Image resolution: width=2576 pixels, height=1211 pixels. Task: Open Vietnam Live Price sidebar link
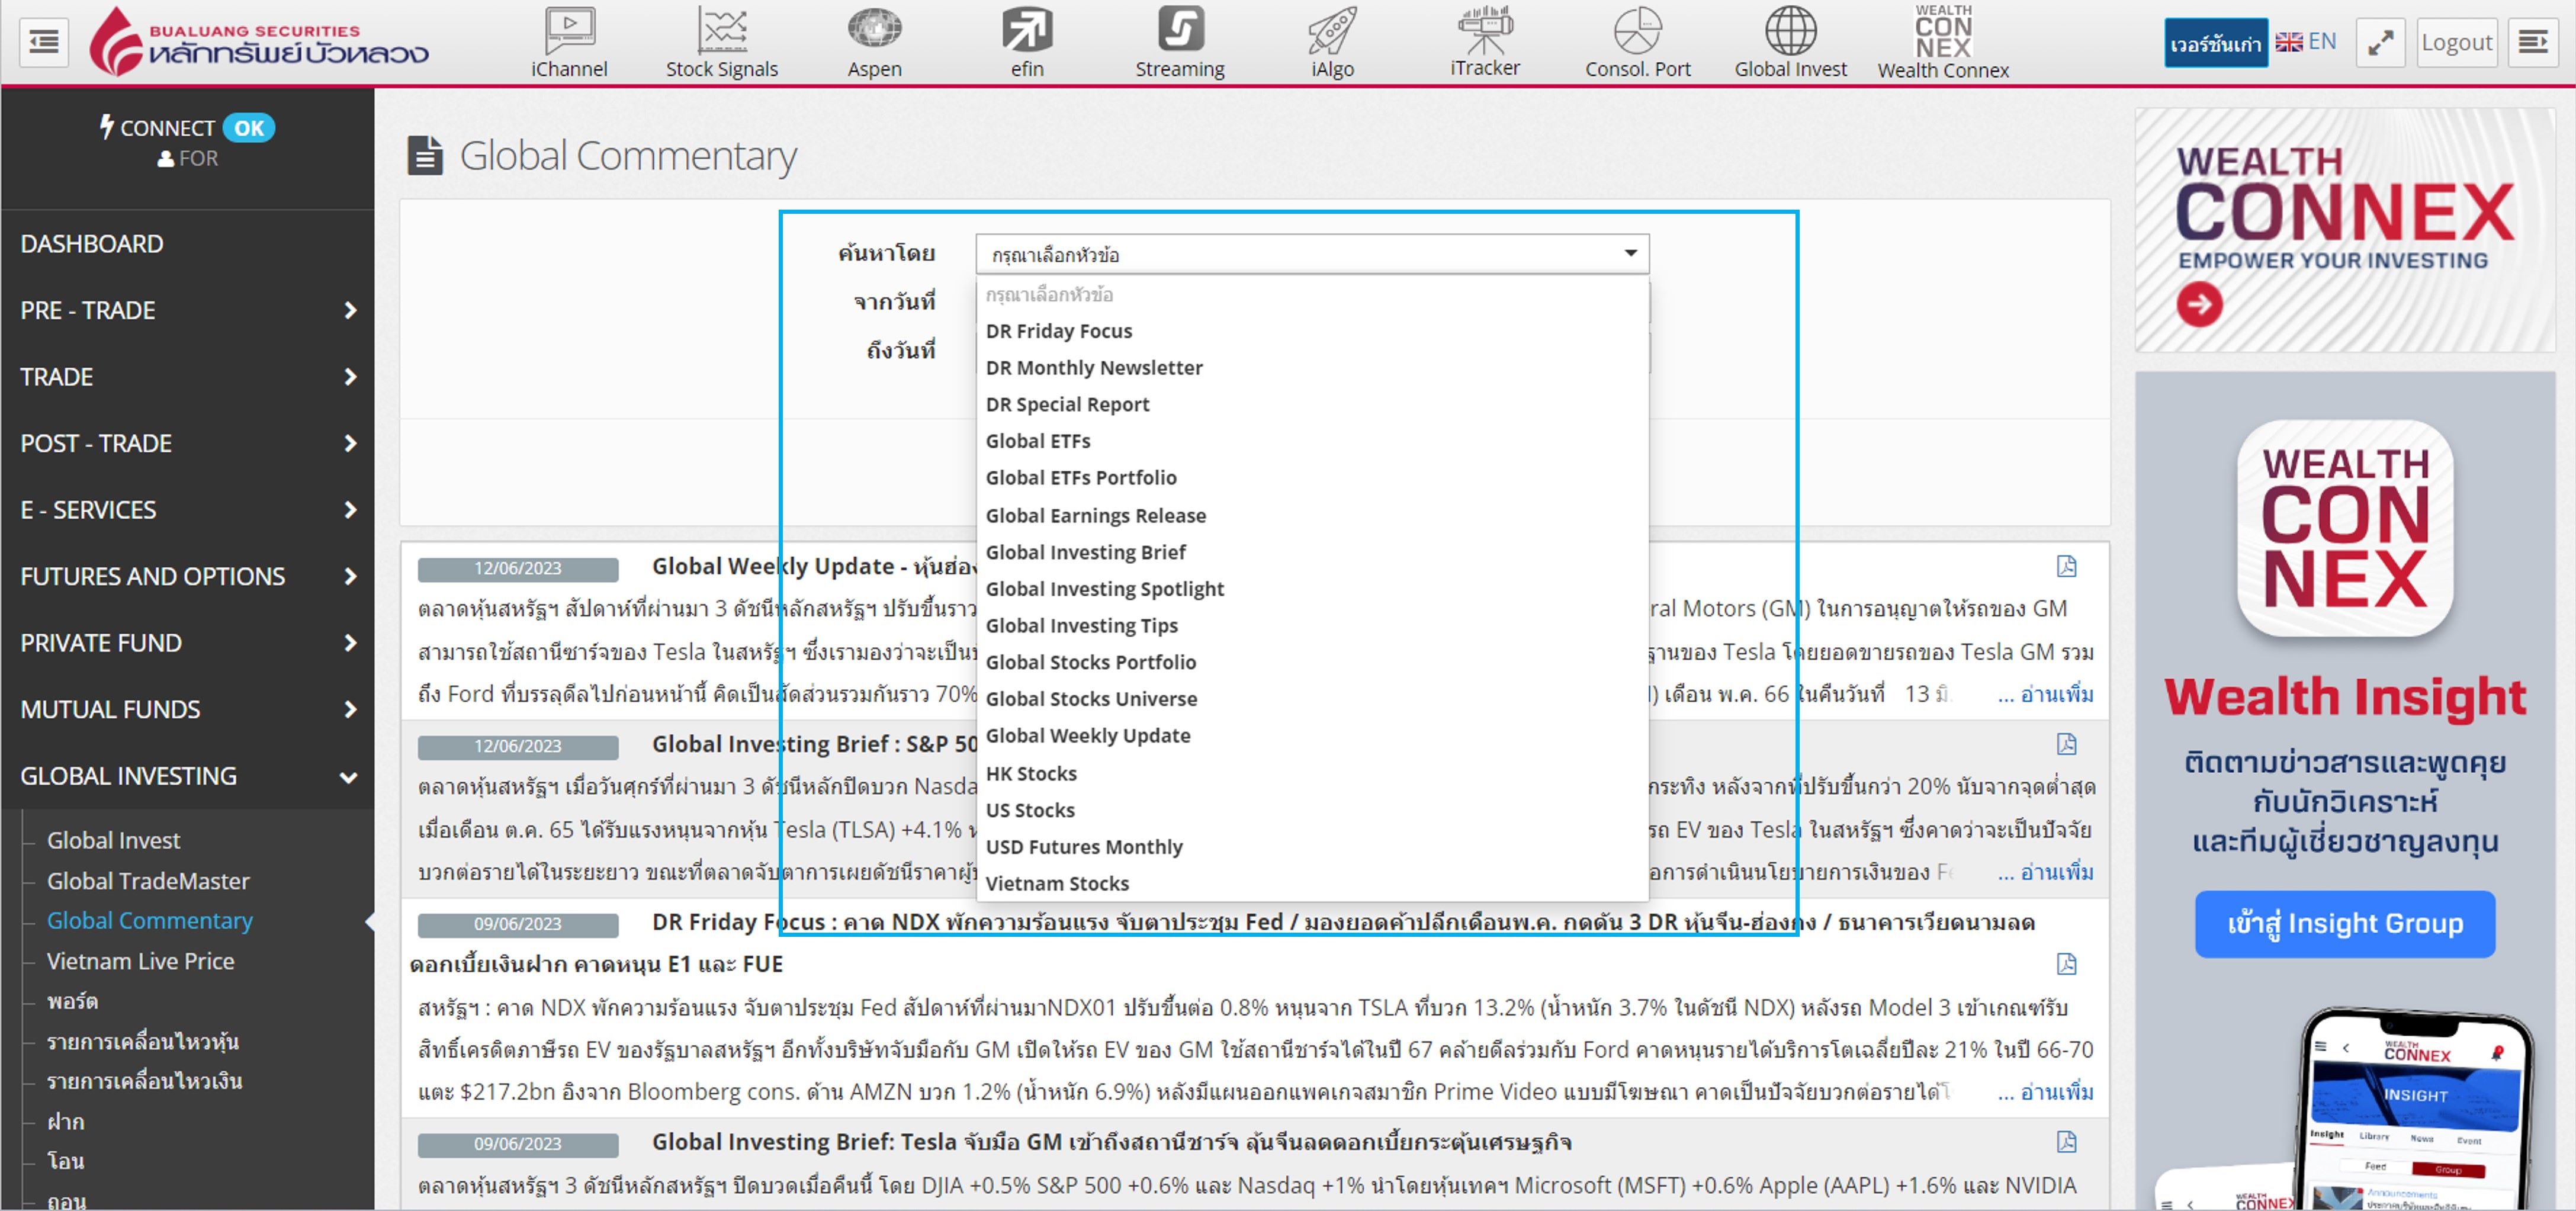pos(140,961)
